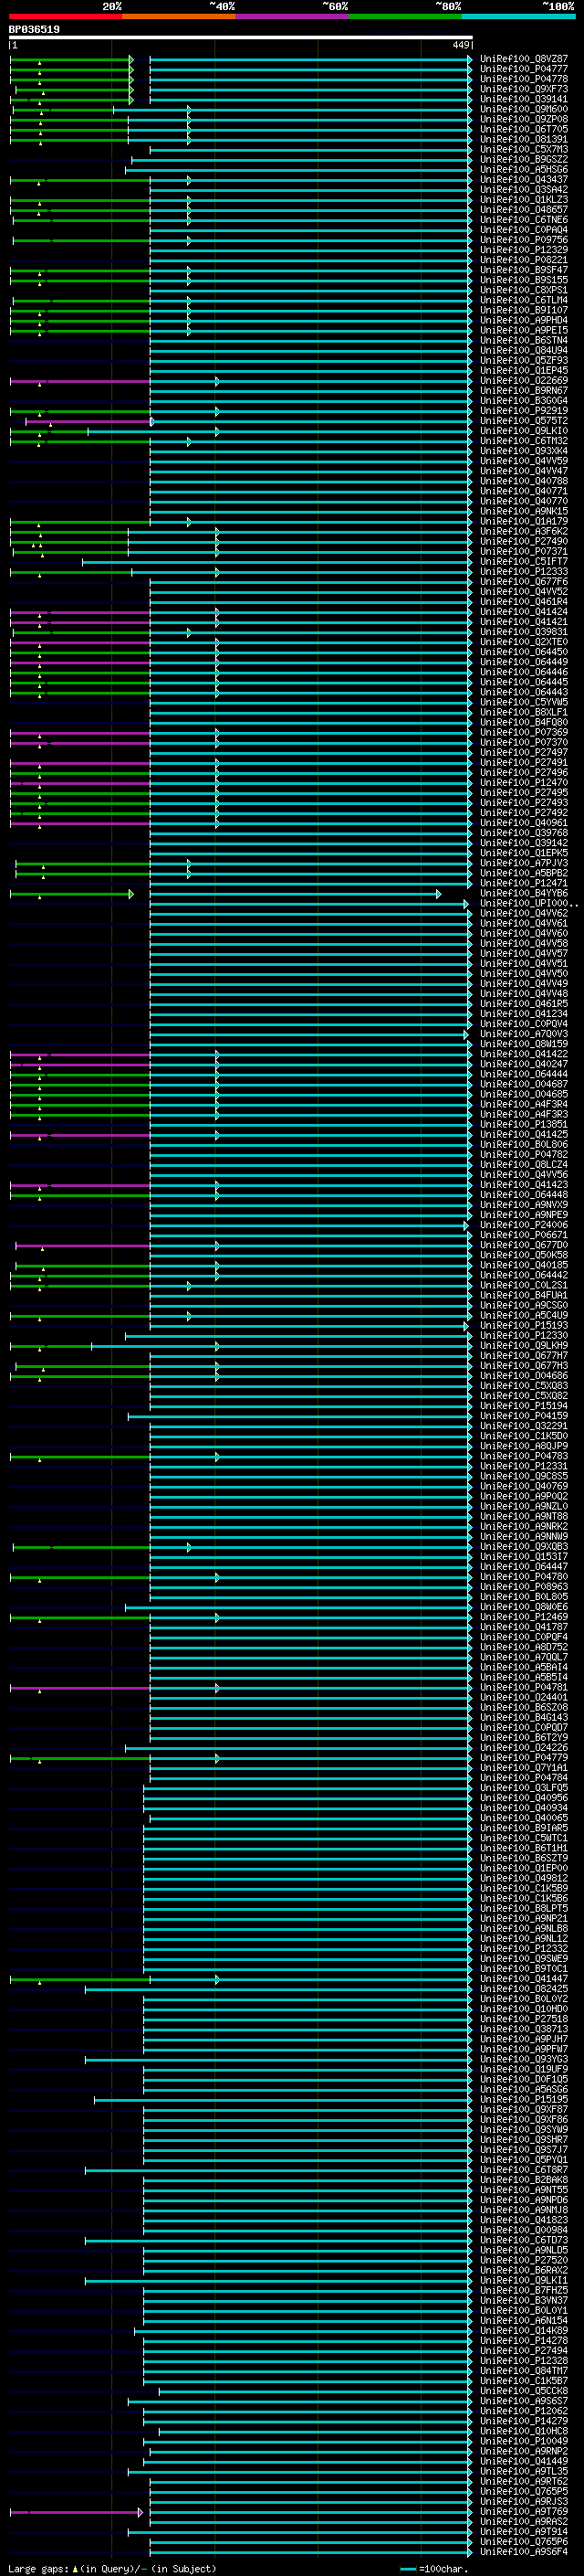The height and width of the screenshot is (2576, 584).
Task: Select hit label UniRef100_Q575T2
Action: (524, 421)
